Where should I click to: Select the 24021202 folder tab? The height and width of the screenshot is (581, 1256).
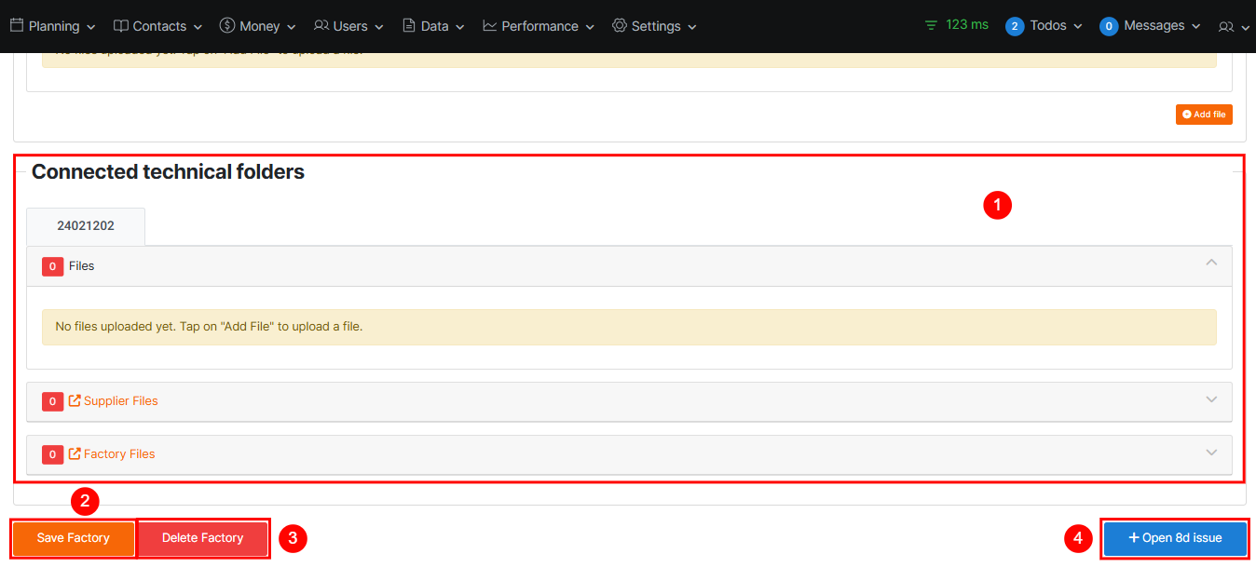click(86, 226)
